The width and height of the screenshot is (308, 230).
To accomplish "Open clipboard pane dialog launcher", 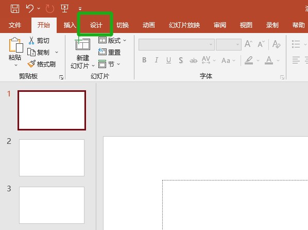I will tap(61, 77).
